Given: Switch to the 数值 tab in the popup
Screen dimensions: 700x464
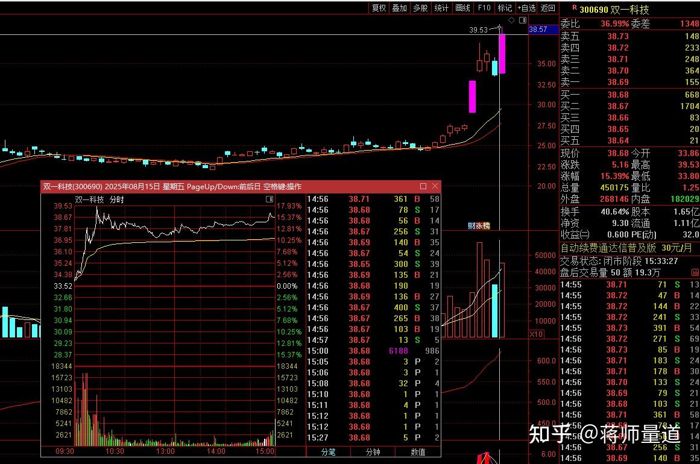Looking at the screenshot, I should [x=418, y=452].
